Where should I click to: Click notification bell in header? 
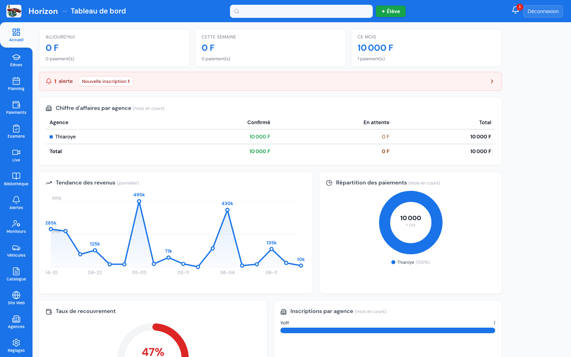tap(515, 10)
